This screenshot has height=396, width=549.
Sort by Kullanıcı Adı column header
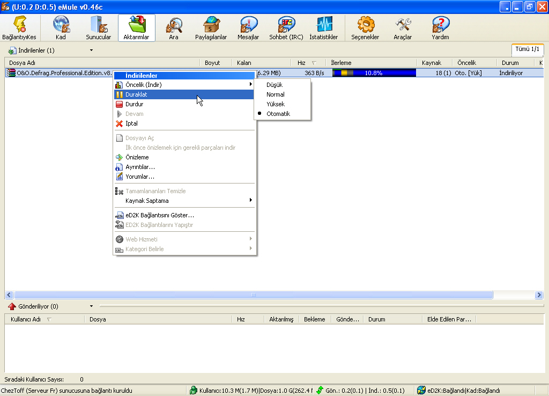pyautogui.click(x=44, y=319)
